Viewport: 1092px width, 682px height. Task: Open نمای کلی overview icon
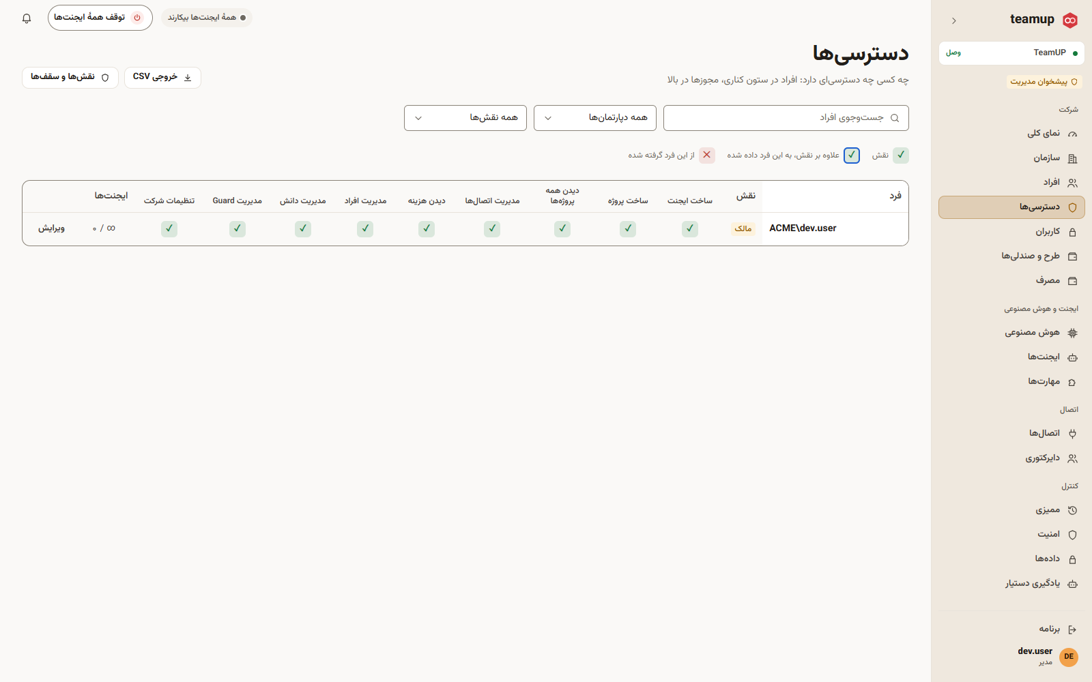pyautogui.click(x=1072, y=134)
